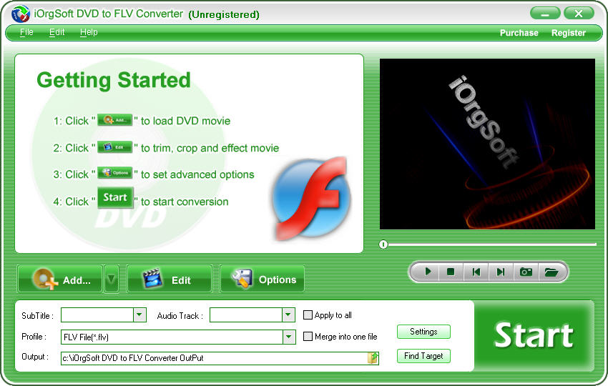Image resolution: width=608 pixels, height=386 pixels.
Task: Open the Options tools button
Action: point(262,279)
